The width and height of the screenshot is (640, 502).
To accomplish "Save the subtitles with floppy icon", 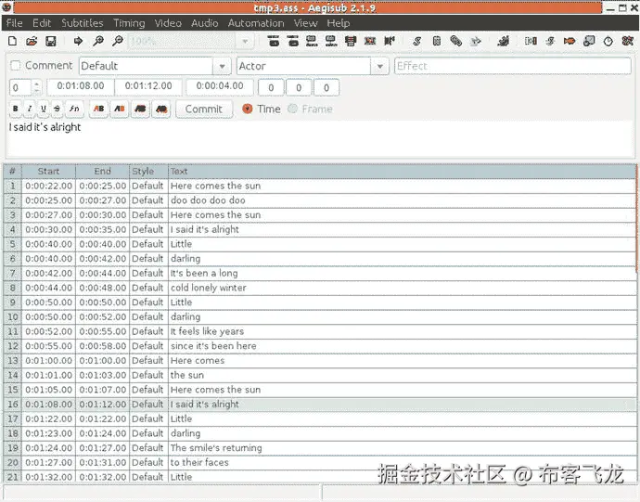I will click(x=51, y=41).
